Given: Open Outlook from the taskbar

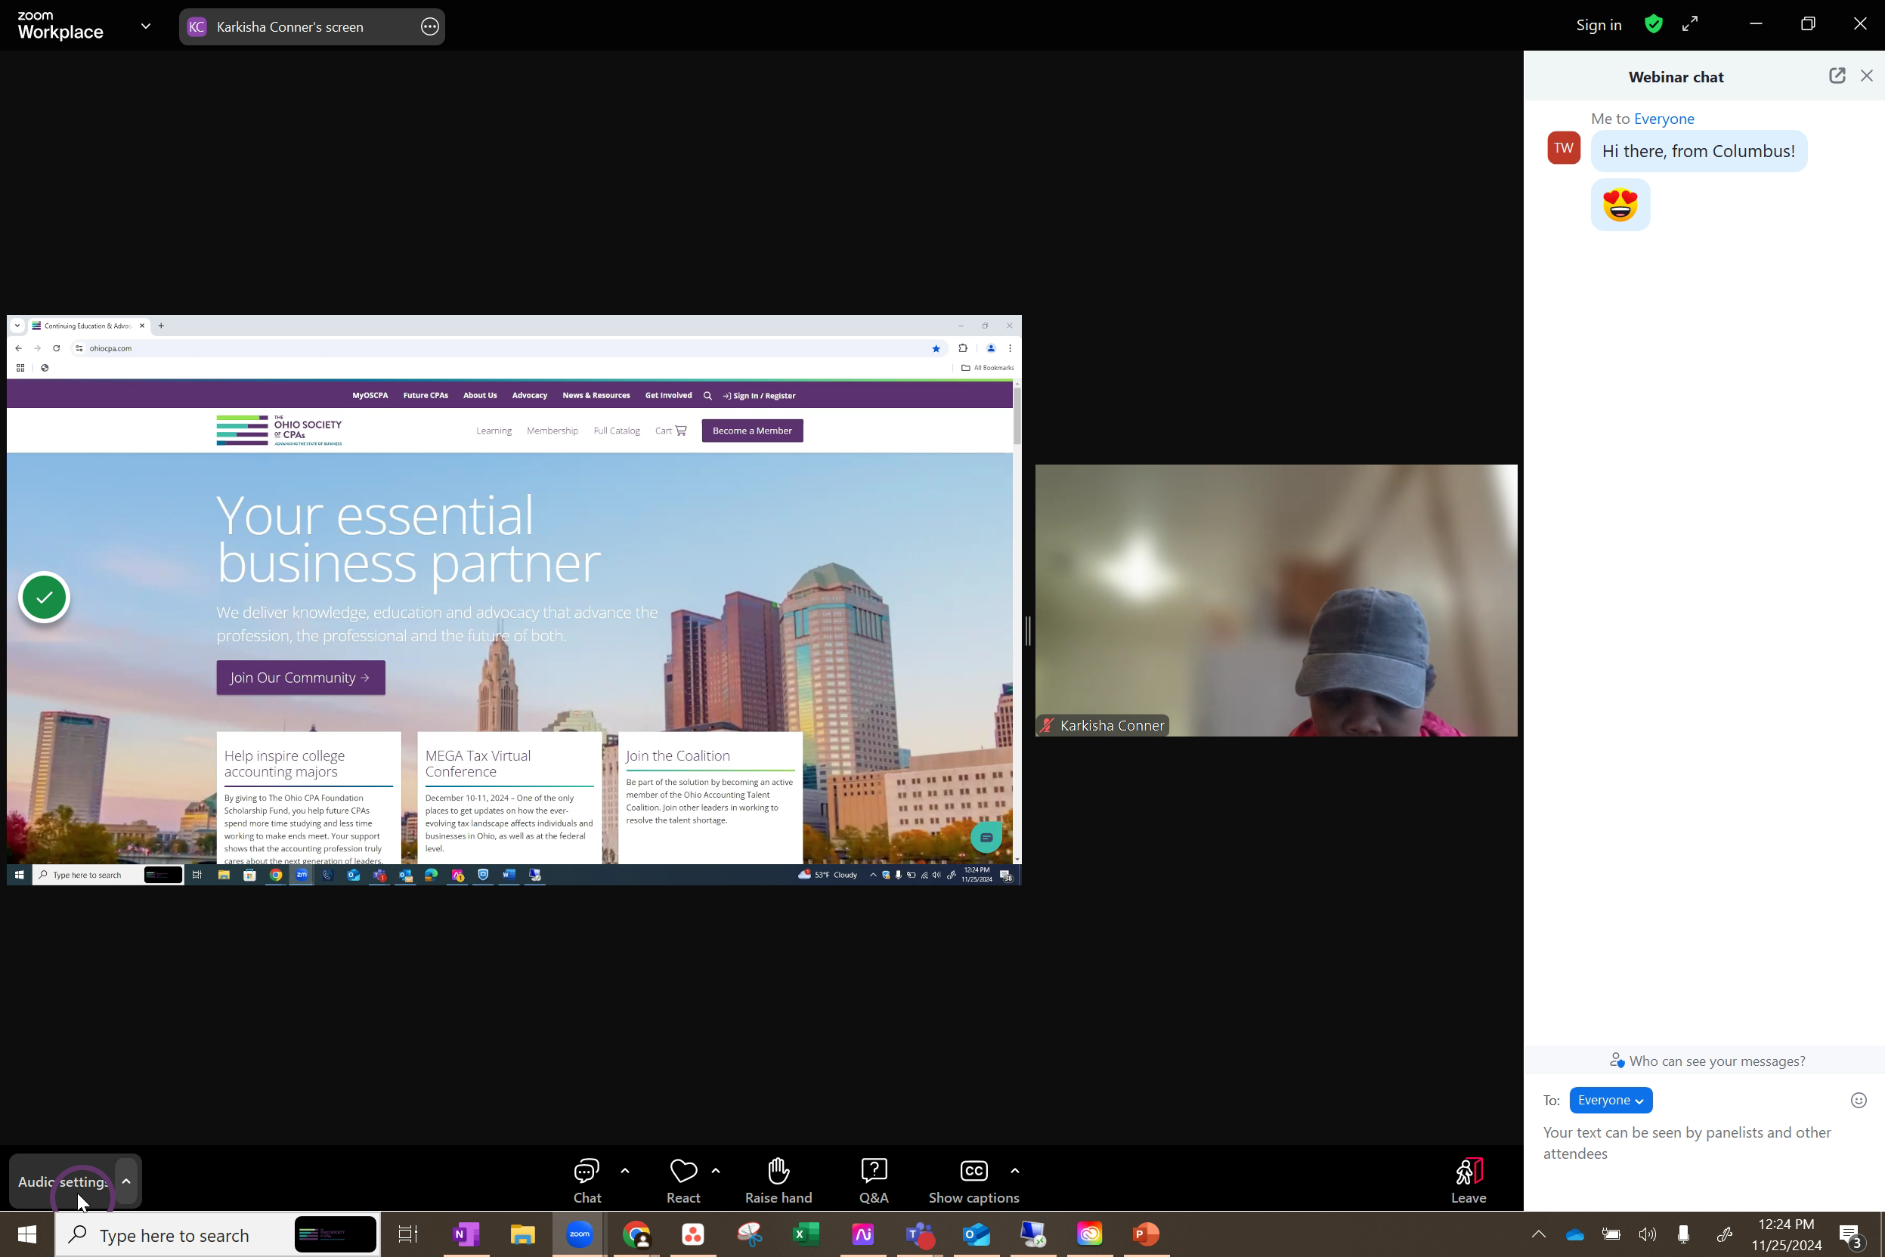Looking at the screenshot, I should point(977,1234).
